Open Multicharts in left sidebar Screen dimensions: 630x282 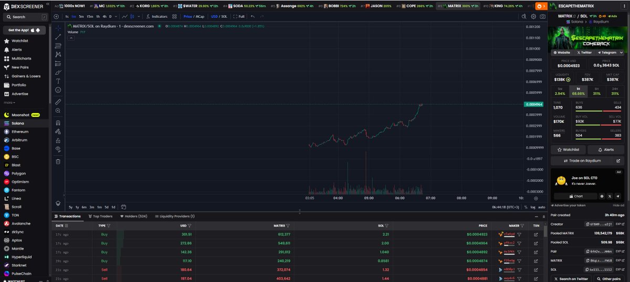[x=21, y=58]
